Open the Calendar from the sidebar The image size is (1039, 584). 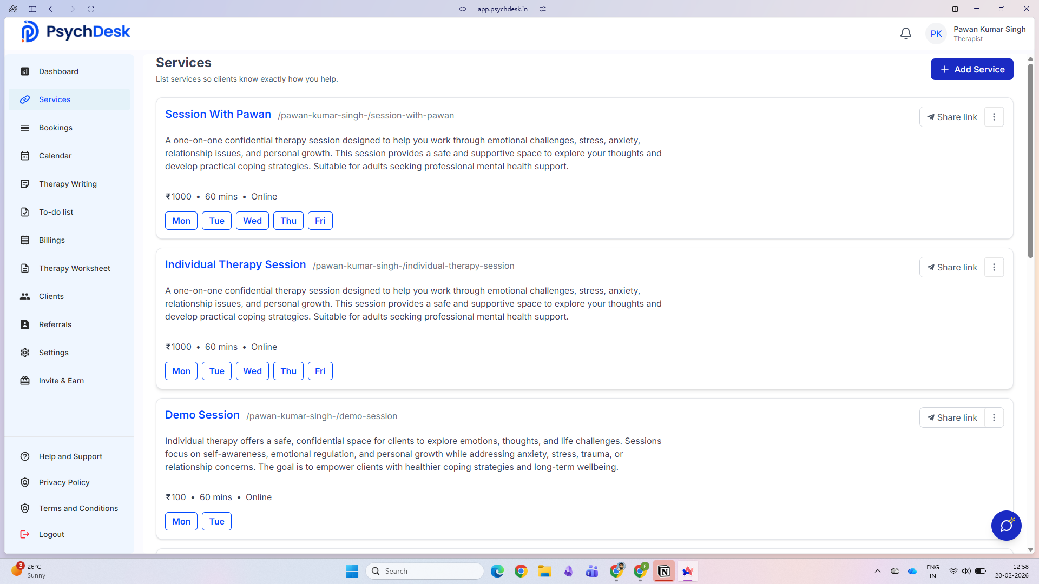[x=56, y=156]
